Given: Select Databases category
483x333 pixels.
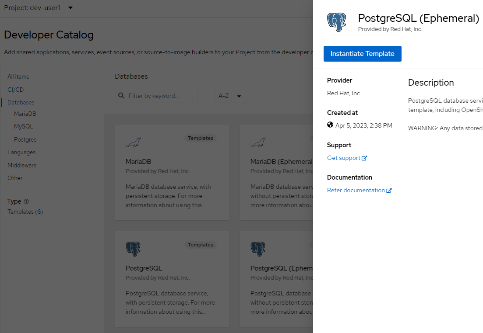Looking at the screenshot, I should [21, 102].
